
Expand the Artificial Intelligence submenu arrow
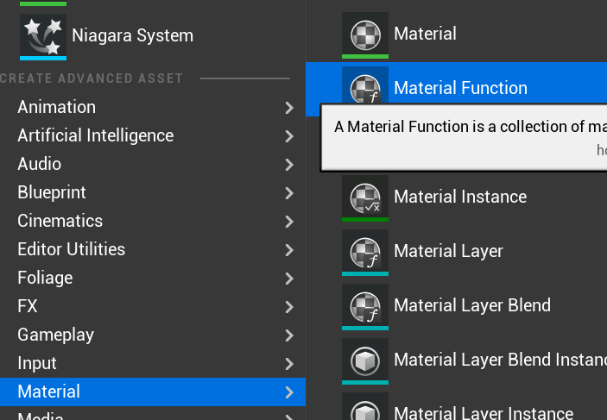289,135
